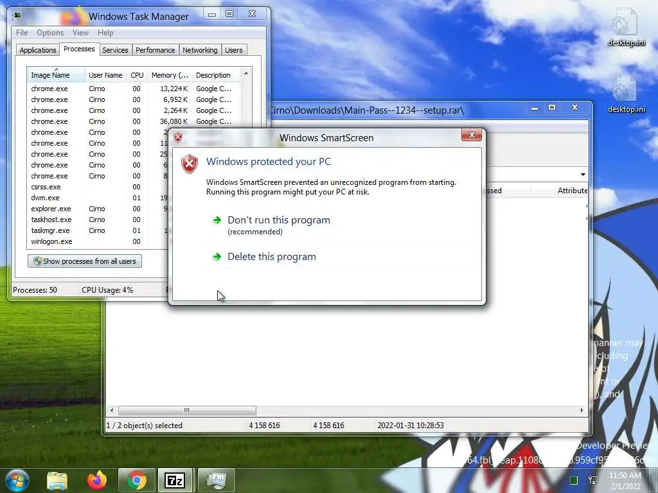Sort by User Name column

pyautogui.click(x=105, y=75)
